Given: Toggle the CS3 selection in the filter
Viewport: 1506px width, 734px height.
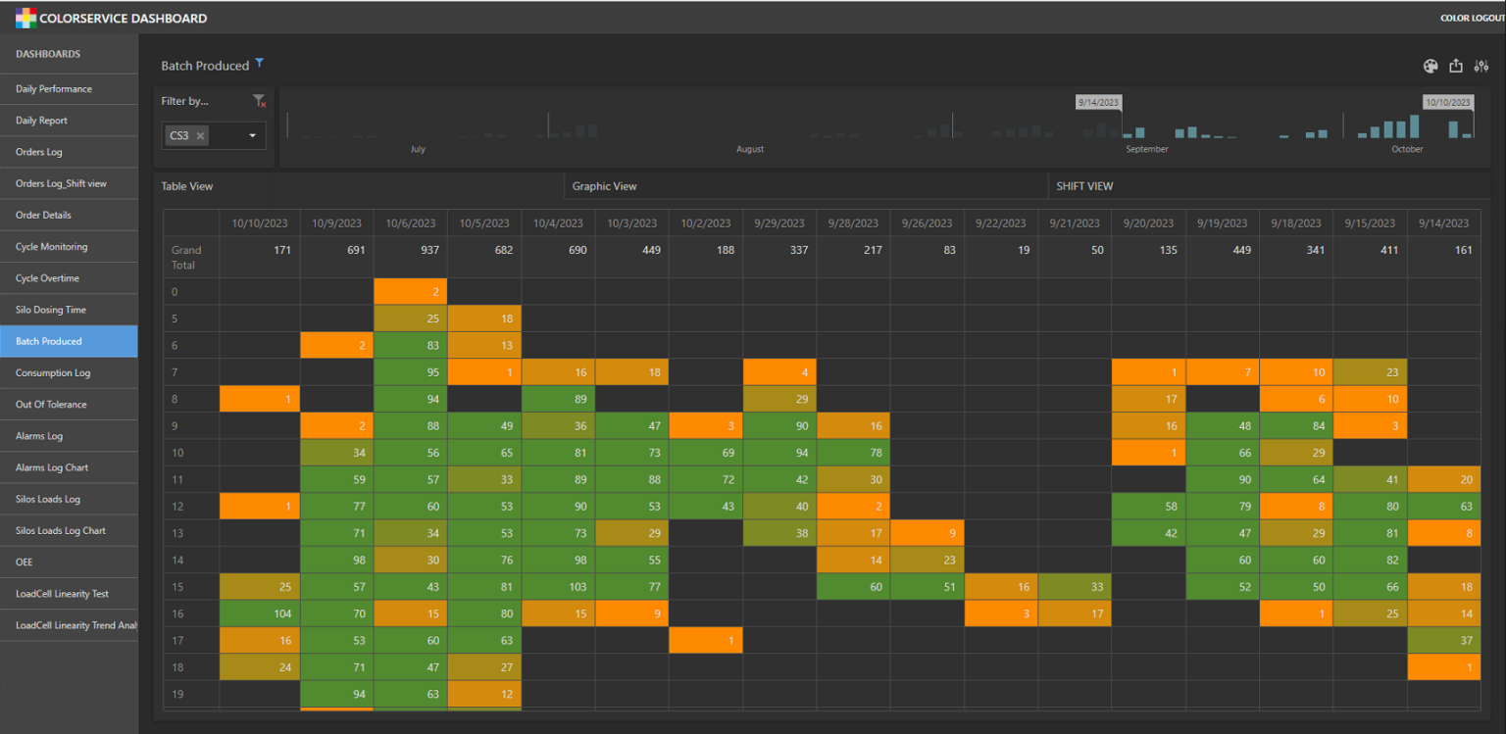Looking at the screenshot, I should [x=179, y=136].
